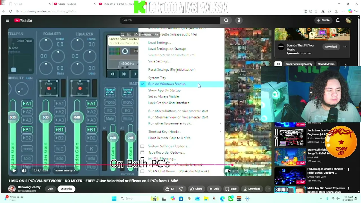Start voice search with microphone icon
361x203 pixels.
click(239, 20)
